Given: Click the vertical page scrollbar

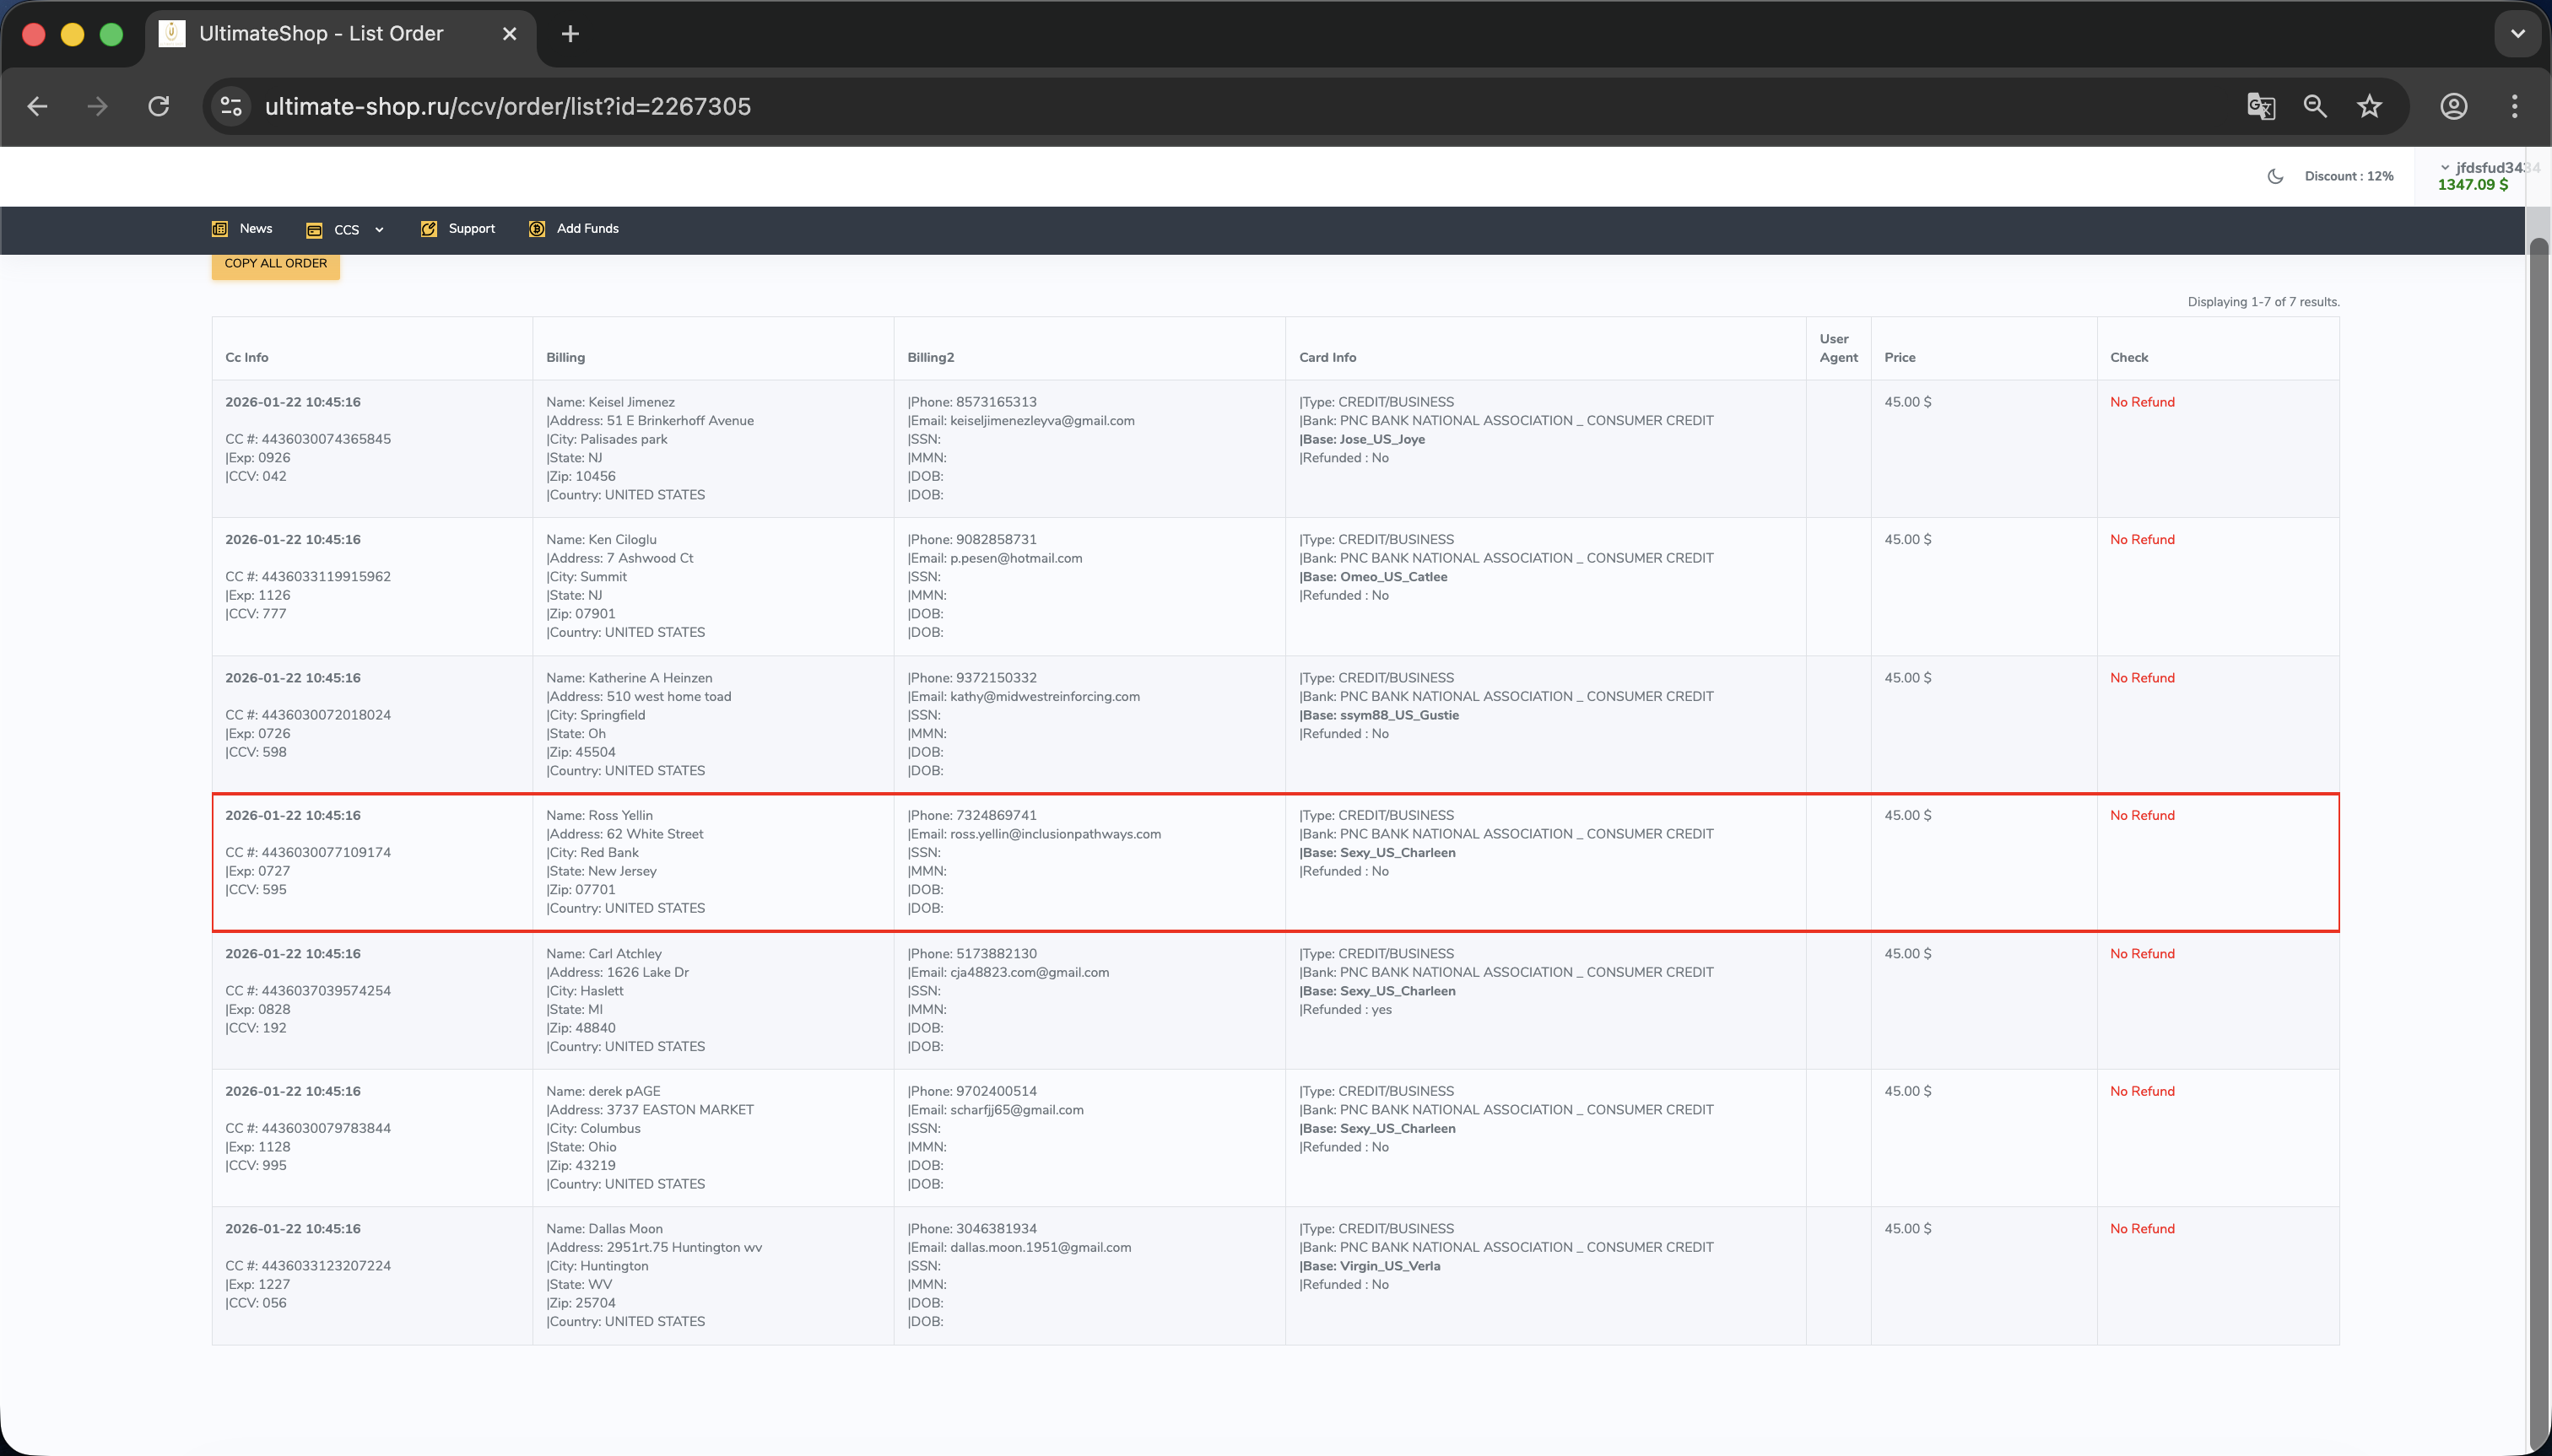Looking at the screenshot, I should tap(2538, 800).
